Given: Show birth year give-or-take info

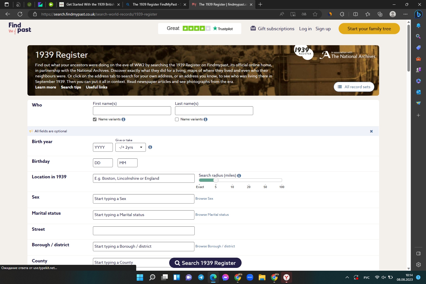Looking at the screenshot, I should tap(150, 147).
